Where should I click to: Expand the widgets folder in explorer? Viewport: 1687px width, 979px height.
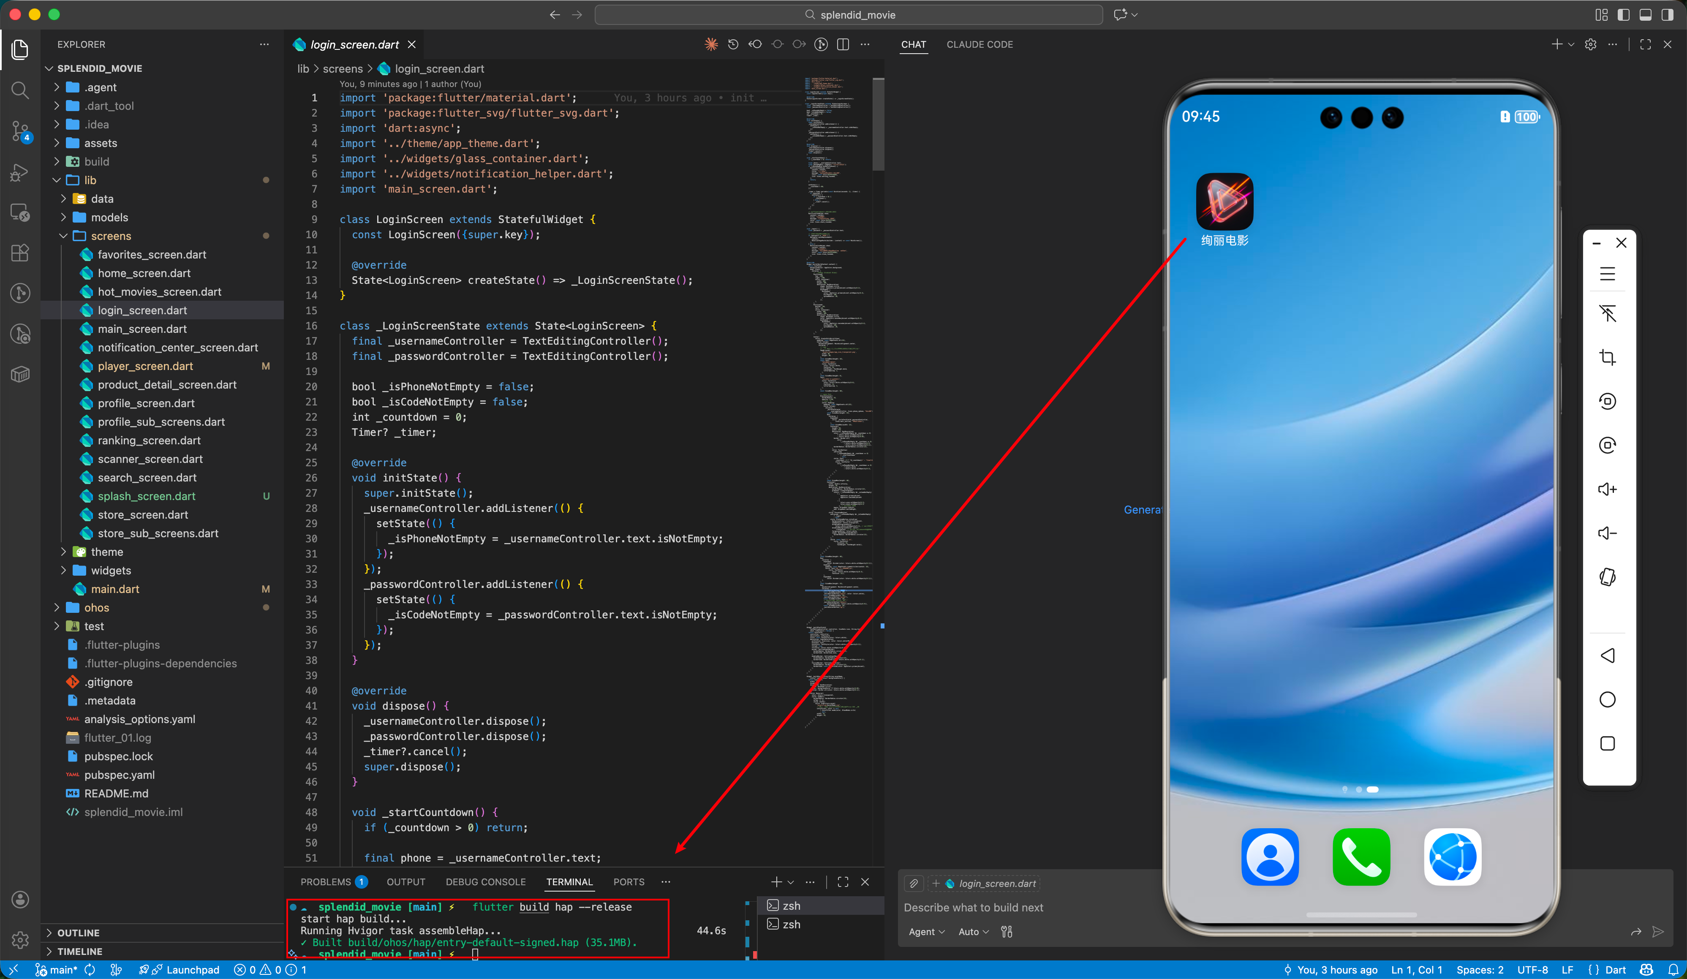click(111, 570)
